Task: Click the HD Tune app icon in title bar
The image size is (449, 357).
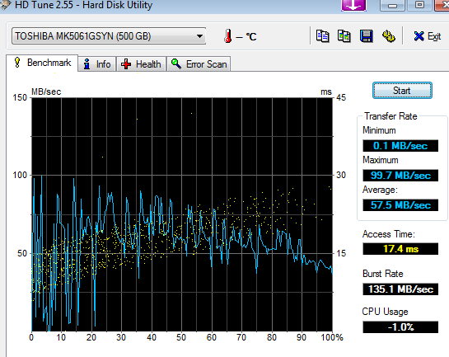Action: click(x=5, y=5)
